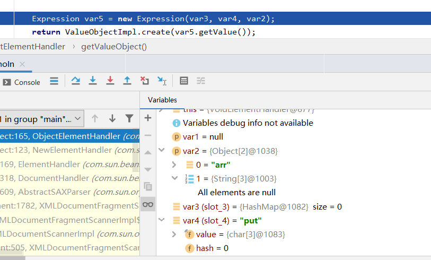
Task: Open the Evaluate Expression calculator
Action: (x=184, y=81)
